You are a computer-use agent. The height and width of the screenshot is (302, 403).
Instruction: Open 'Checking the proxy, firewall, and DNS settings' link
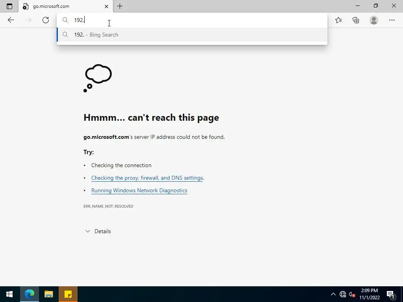click(147, 178)
